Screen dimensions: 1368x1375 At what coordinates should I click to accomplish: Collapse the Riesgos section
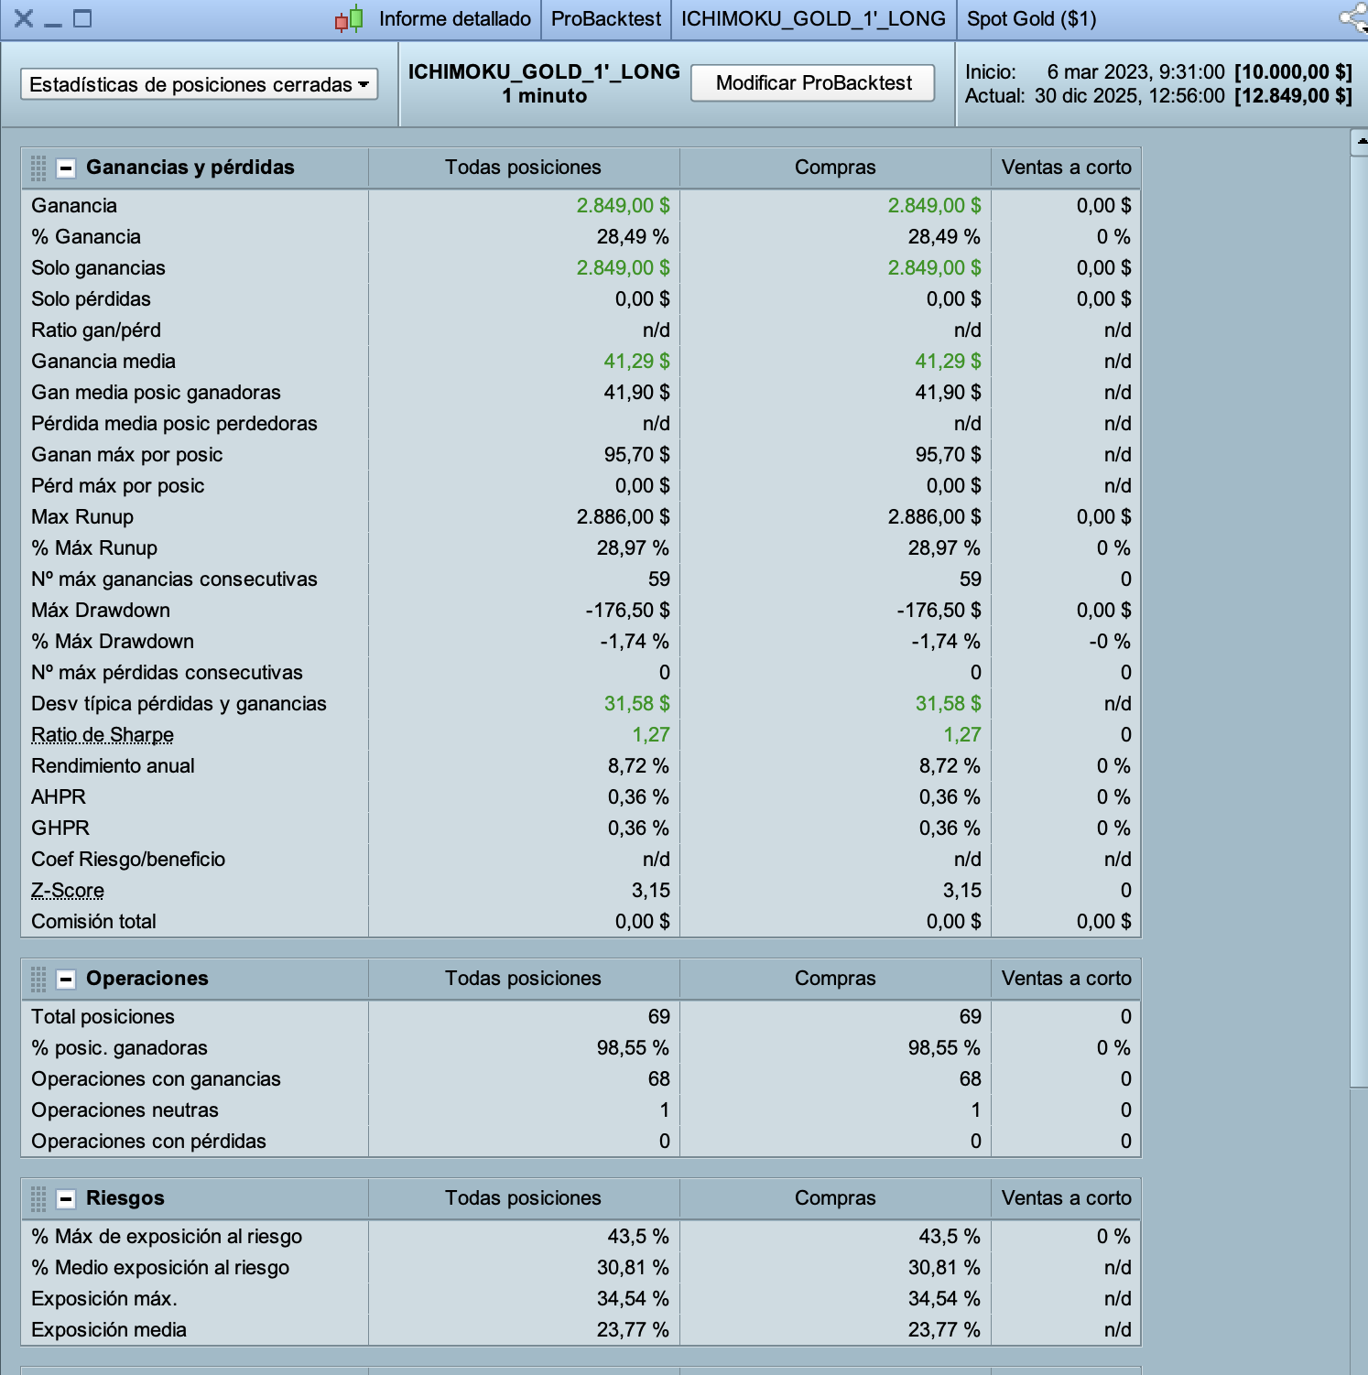[66, 1198]
